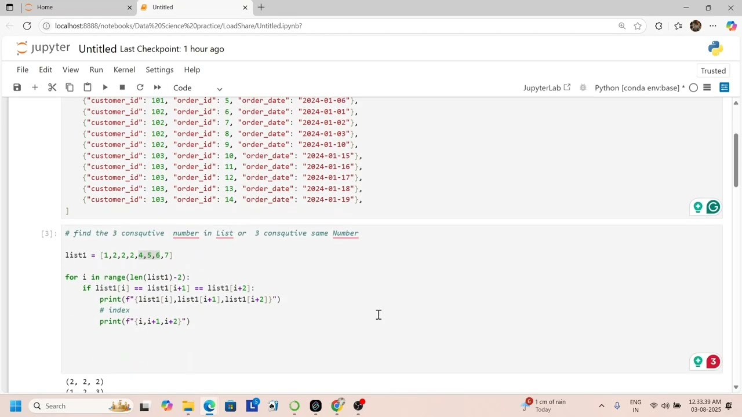Close the Home browser tab

(x=129, y=8)
